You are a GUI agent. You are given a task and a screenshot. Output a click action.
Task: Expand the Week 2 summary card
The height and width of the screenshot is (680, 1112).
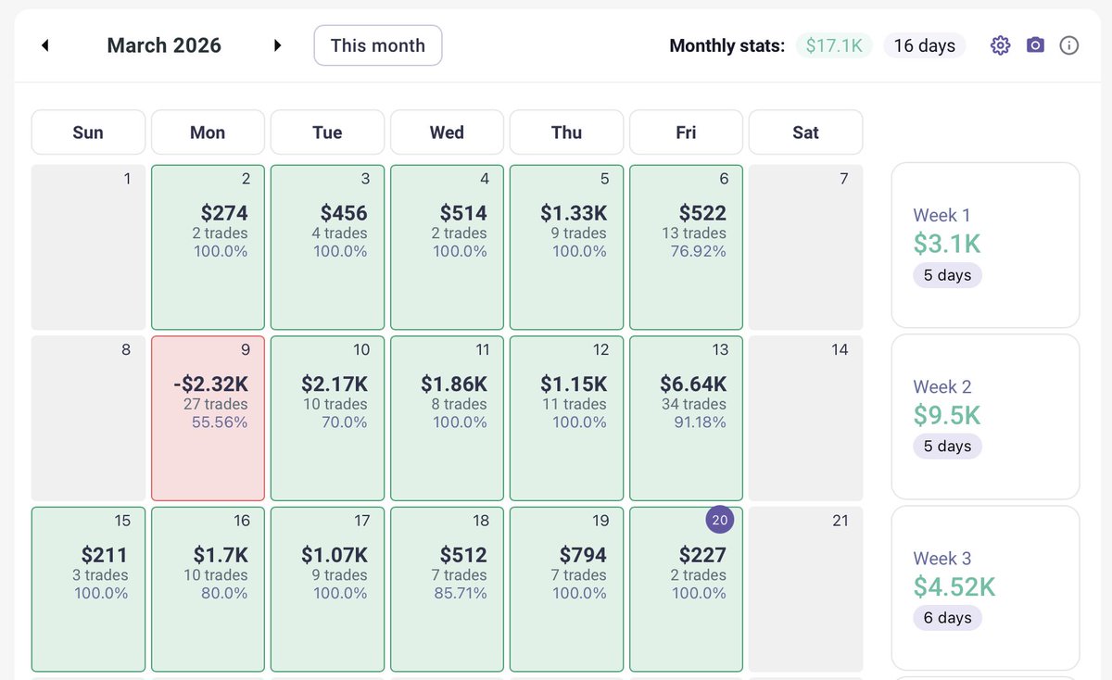coord(984,416)
